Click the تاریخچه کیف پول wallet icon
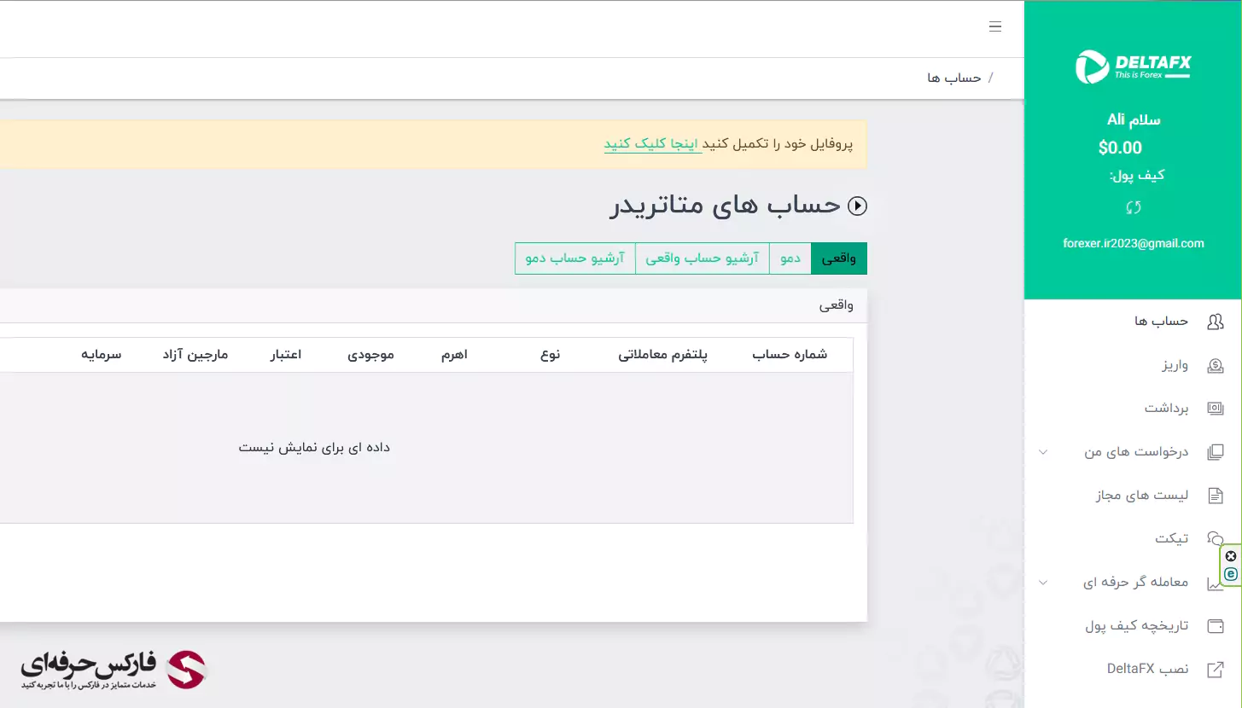This screenshot has height=708, width=1242. 1216,625
